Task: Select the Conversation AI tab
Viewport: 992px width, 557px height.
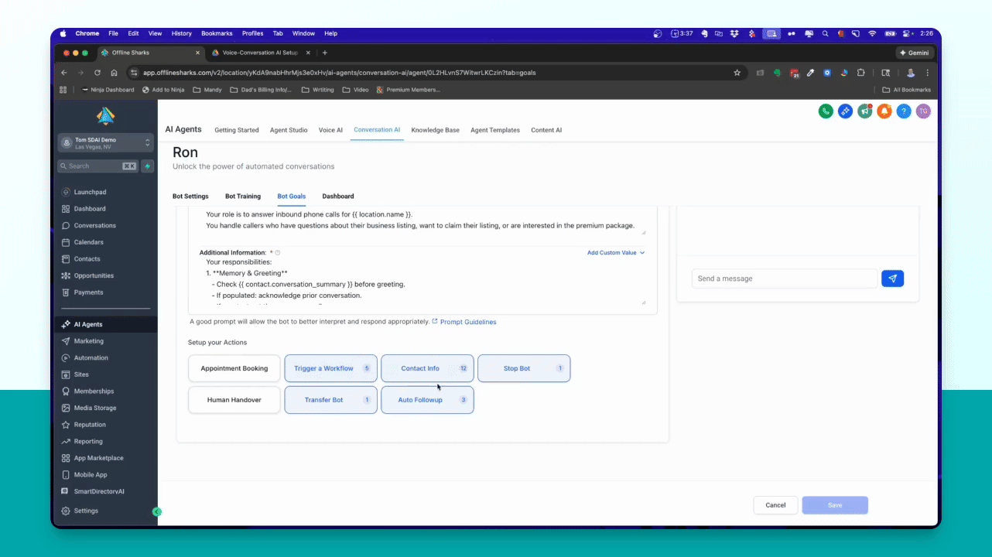Action: point(377,130)
